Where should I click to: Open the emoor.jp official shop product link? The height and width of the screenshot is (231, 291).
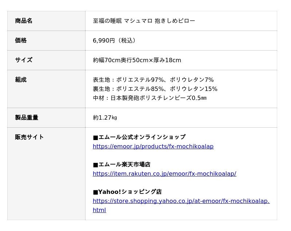[x=153, y=147]
